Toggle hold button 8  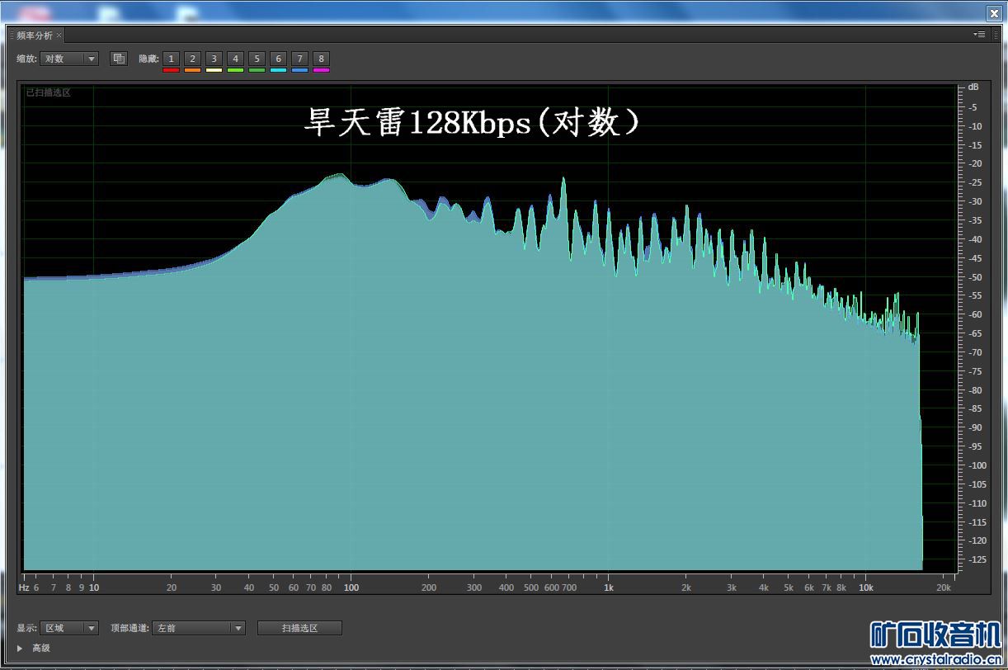pos(321,59)
